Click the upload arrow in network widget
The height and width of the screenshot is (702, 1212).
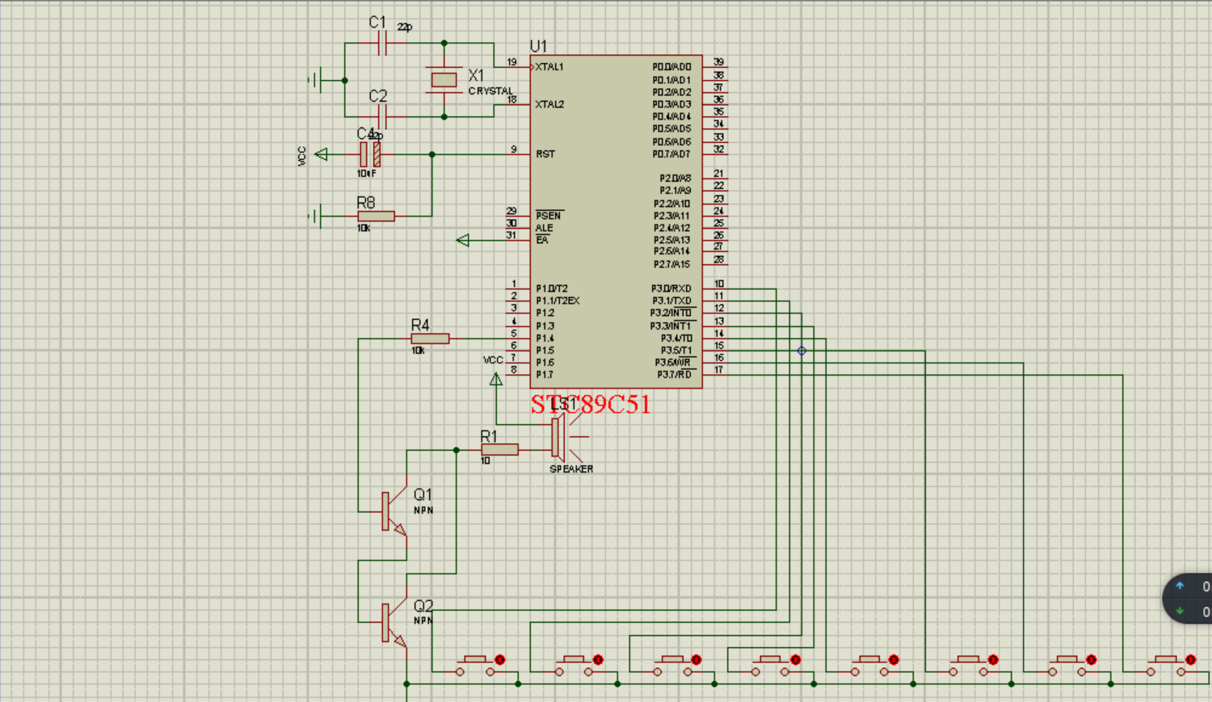point(1180,586)
